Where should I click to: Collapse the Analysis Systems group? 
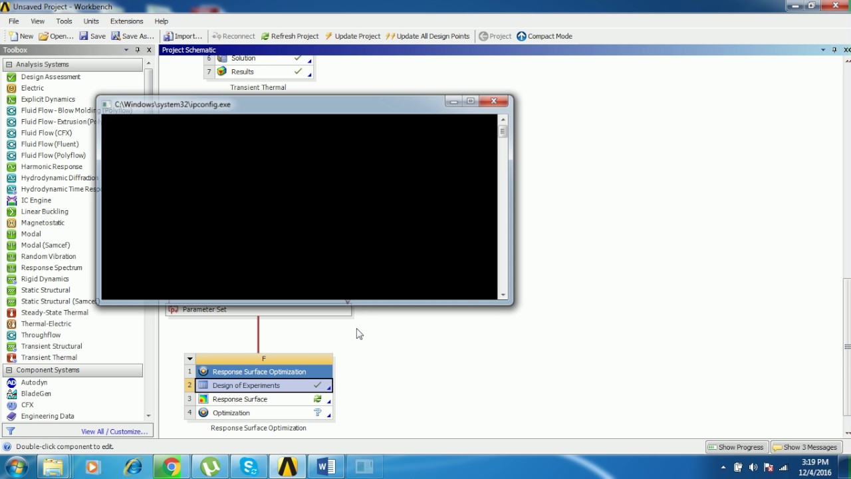pos(9,65)
